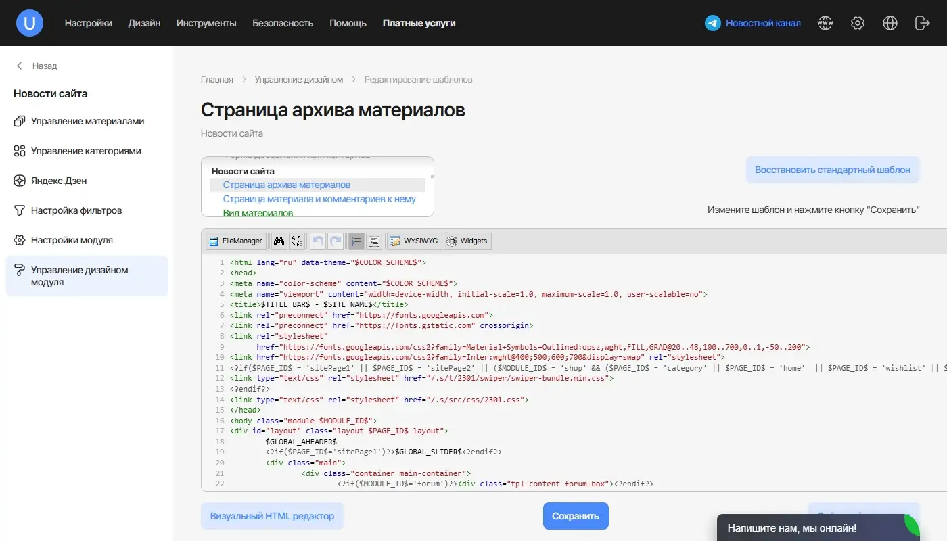Open the Widgets panel in the editor toolbar

pos(467,241)
